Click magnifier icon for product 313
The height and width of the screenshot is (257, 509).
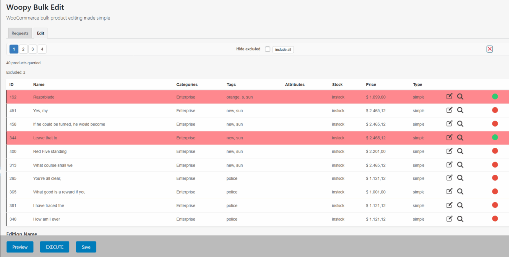460,165
